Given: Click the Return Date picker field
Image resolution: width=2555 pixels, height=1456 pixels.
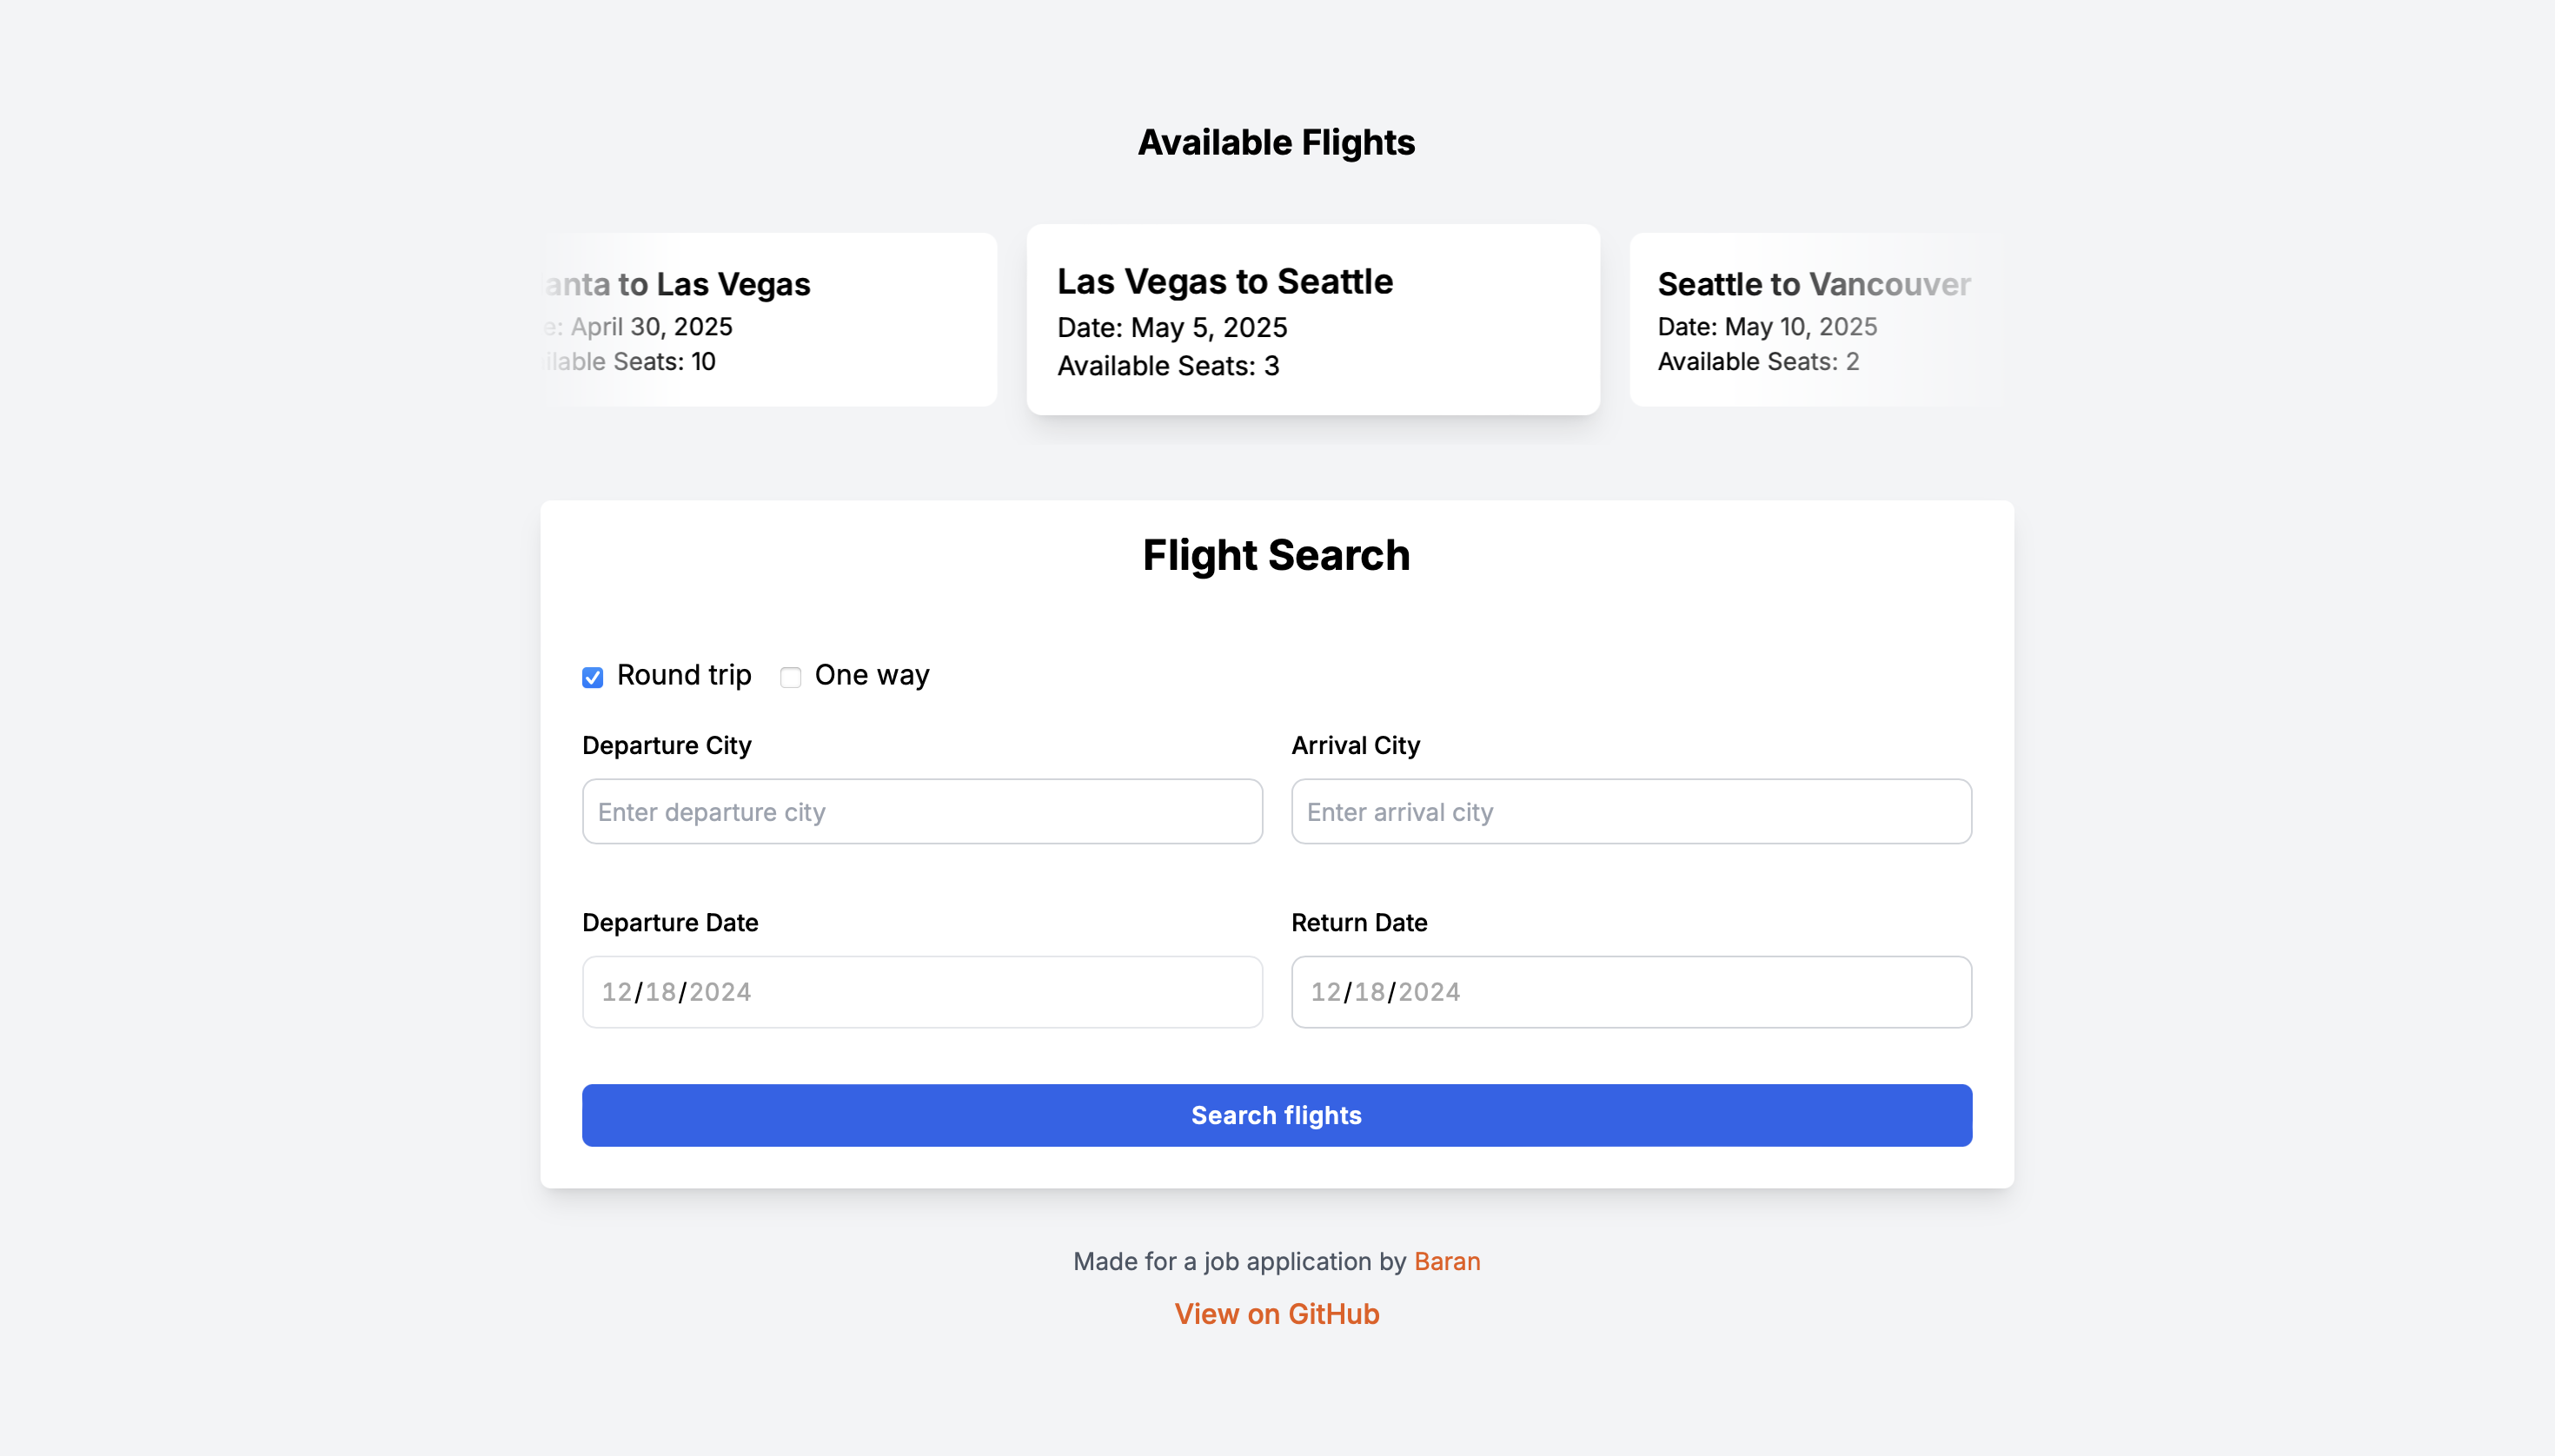Looking at the screenshot, I should point(1630,991).
